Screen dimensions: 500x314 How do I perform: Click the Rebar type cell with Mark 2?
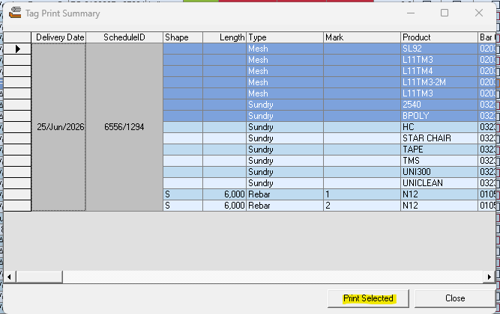[285, 206]
